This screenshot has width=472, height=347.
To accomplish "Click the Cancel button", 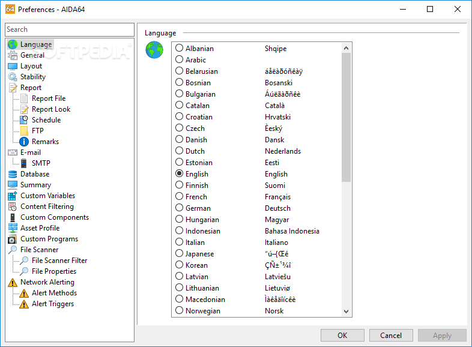I will [391, 335].
